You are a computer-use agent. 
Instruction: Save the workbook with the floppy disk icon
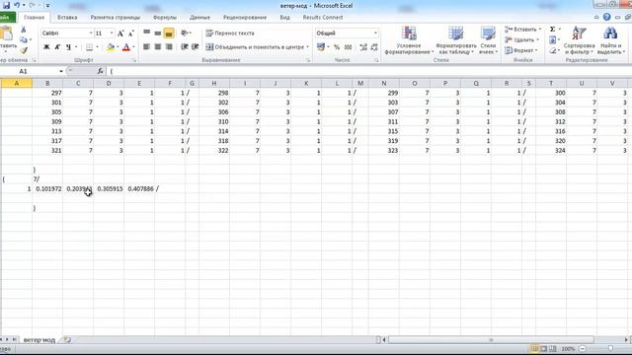(6, 5)
